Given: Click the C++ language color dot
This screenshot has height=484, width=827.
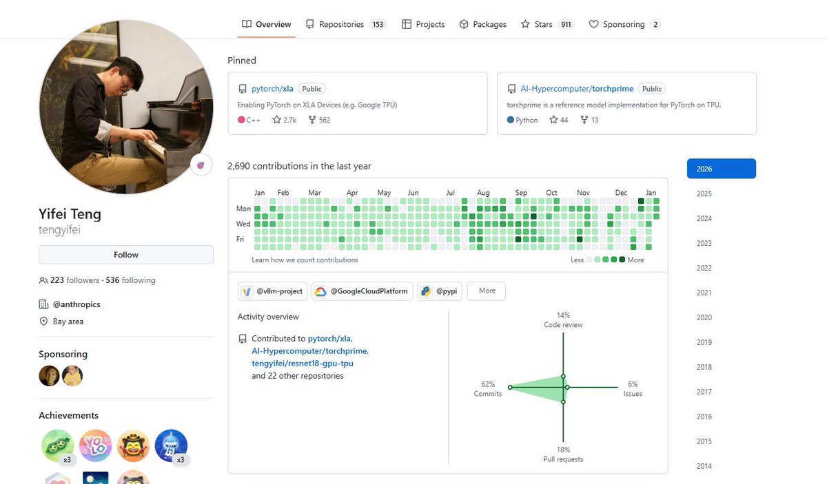Looking at the screenshot, I should coord(241,120).
